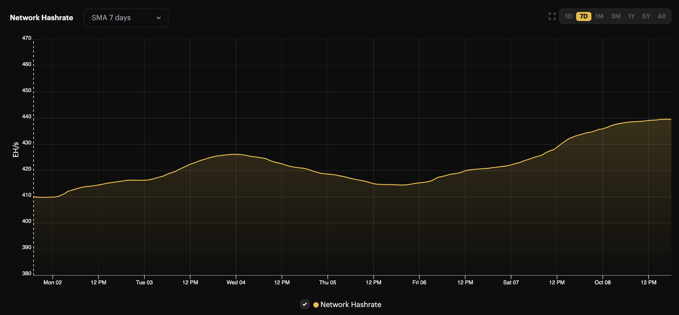Select the All time range icon
679x315 pixels.
coord(661,16)
